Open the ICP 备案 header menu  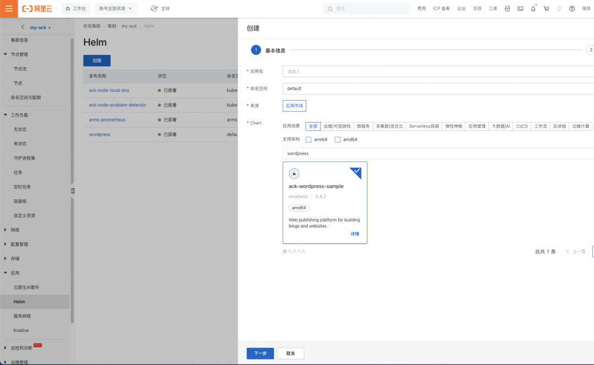click(x=441, y=8)
